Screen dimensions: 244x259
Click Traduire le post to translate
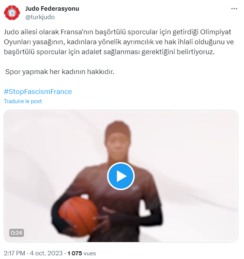click(23, 101)
